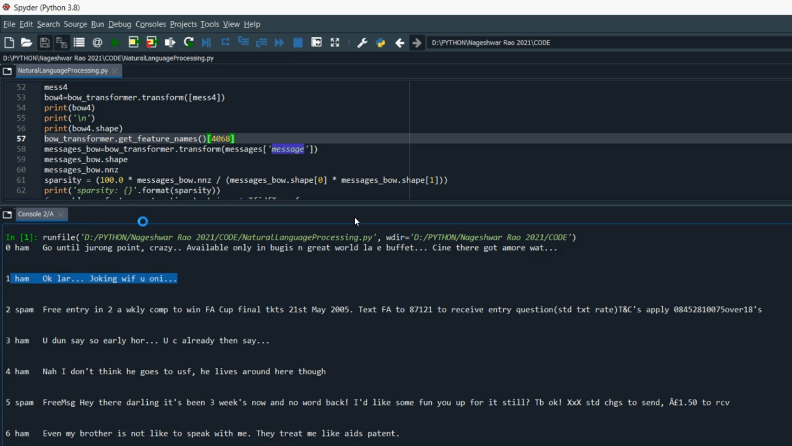Open the console pane tab-browse button

click(7, 215)
